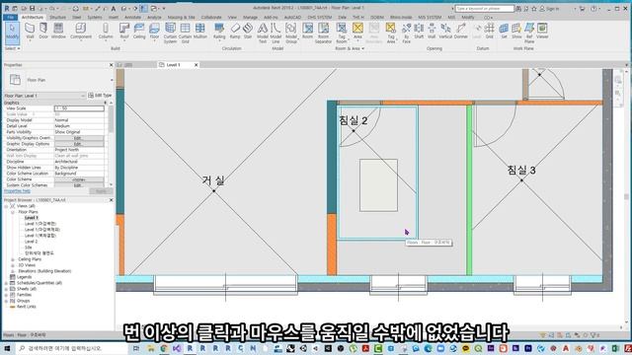Click the View Scale value field
This screenshot has height=355, width=632.
coord(79,108)
